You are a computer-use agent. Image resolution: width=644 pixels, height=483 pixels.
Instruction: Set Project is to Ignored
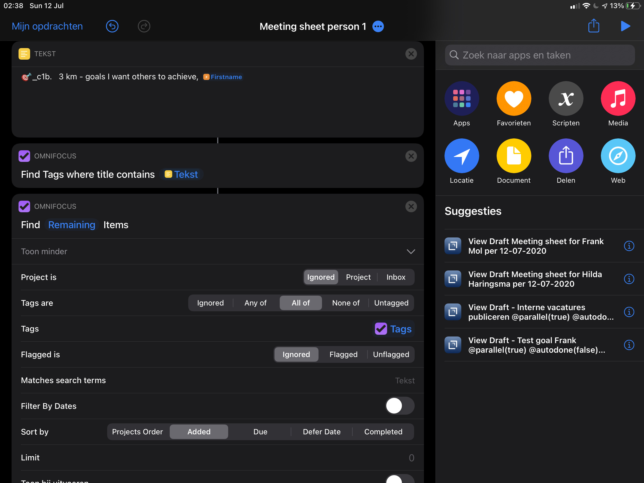[321, 277]
